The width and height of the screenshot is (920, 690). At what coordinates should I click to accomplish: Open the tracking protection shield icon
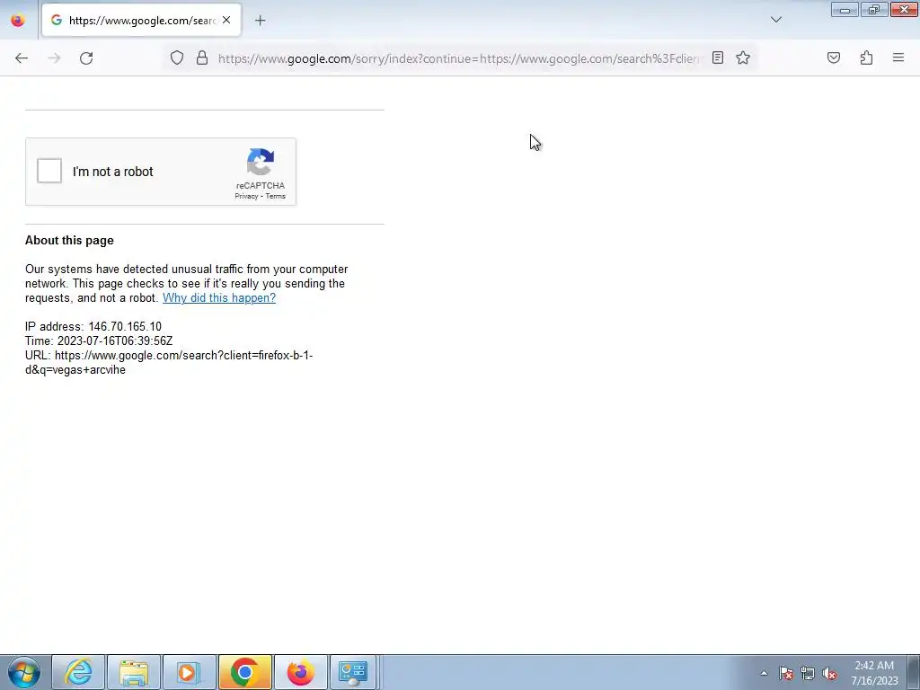click(177, 57)
